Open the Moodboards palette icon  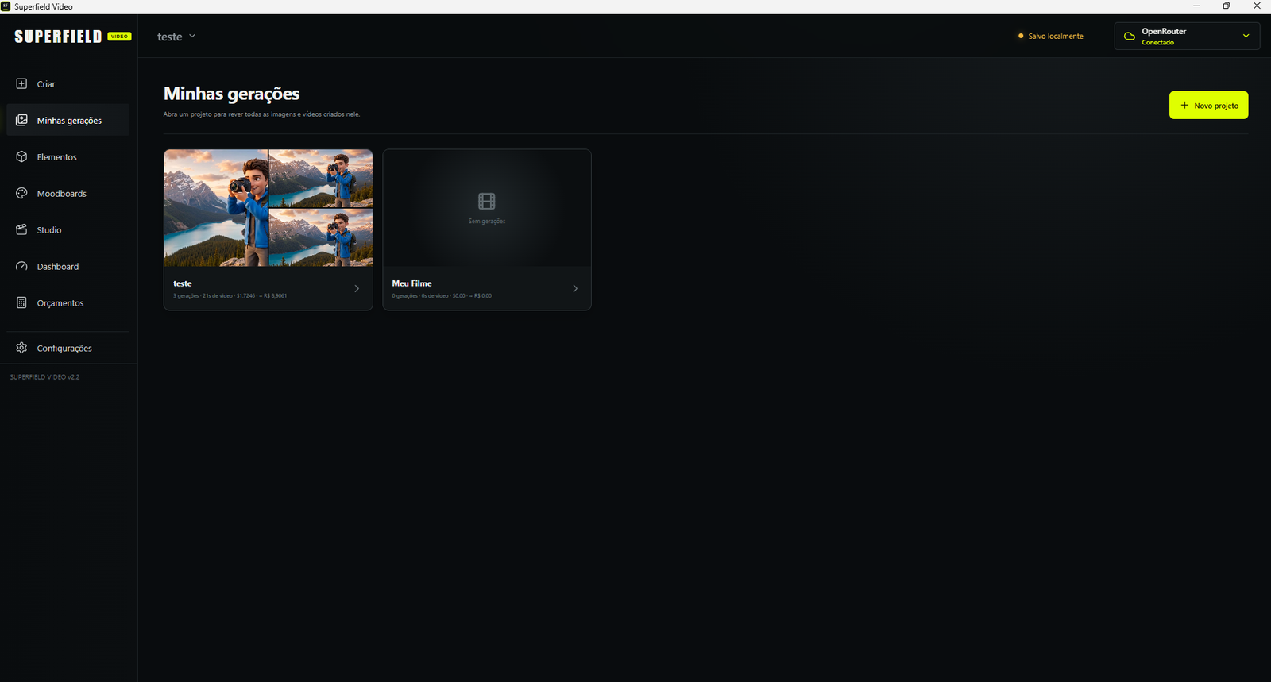pyautogui.click(x=21, y=193)
